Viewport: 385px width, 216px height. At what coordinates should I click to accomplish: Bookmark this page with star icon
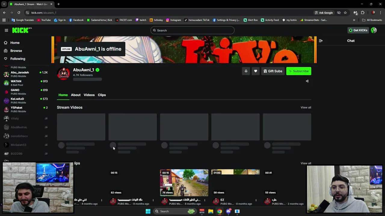pos(345,13)
